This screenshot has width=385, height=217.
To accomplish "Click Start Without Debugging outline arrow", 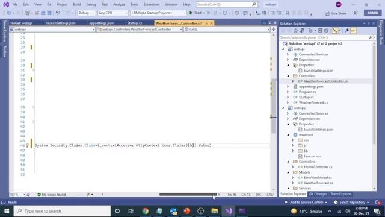I will (x=209, y=13).
